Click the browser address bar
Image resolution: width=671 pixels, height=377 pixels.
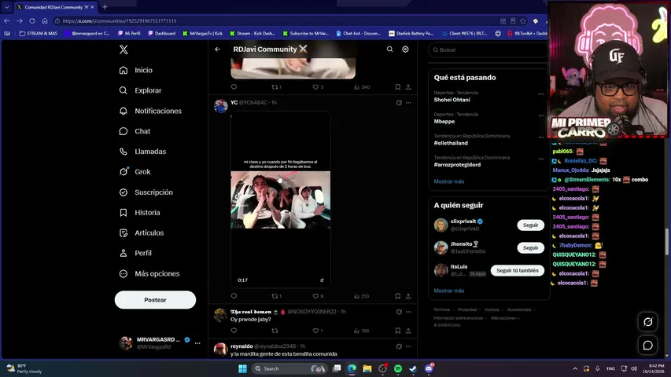click(x=274, y=21)
